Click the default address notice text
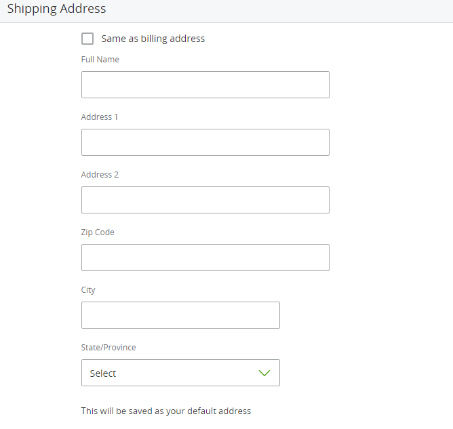This screenshot has height=429, width=453. pos(166,411)
